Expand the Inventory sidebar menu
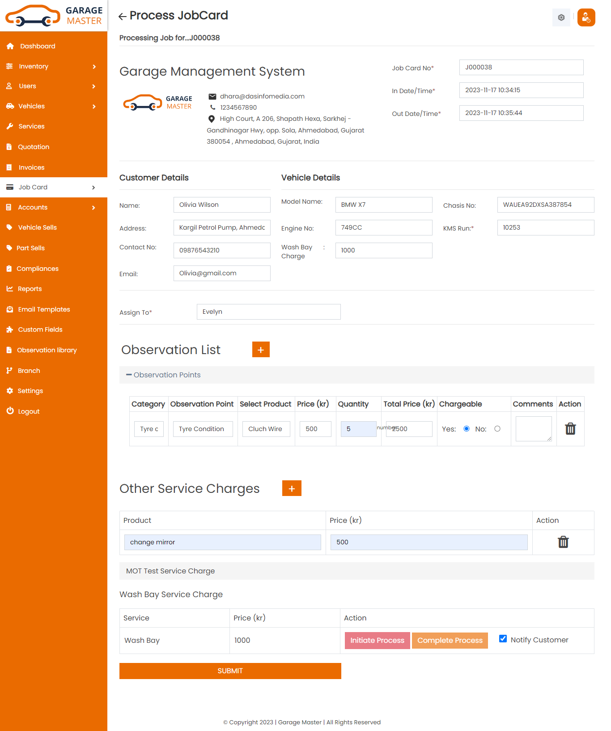The width and height of the screenshot is (611, 731). tap(54, 66)
